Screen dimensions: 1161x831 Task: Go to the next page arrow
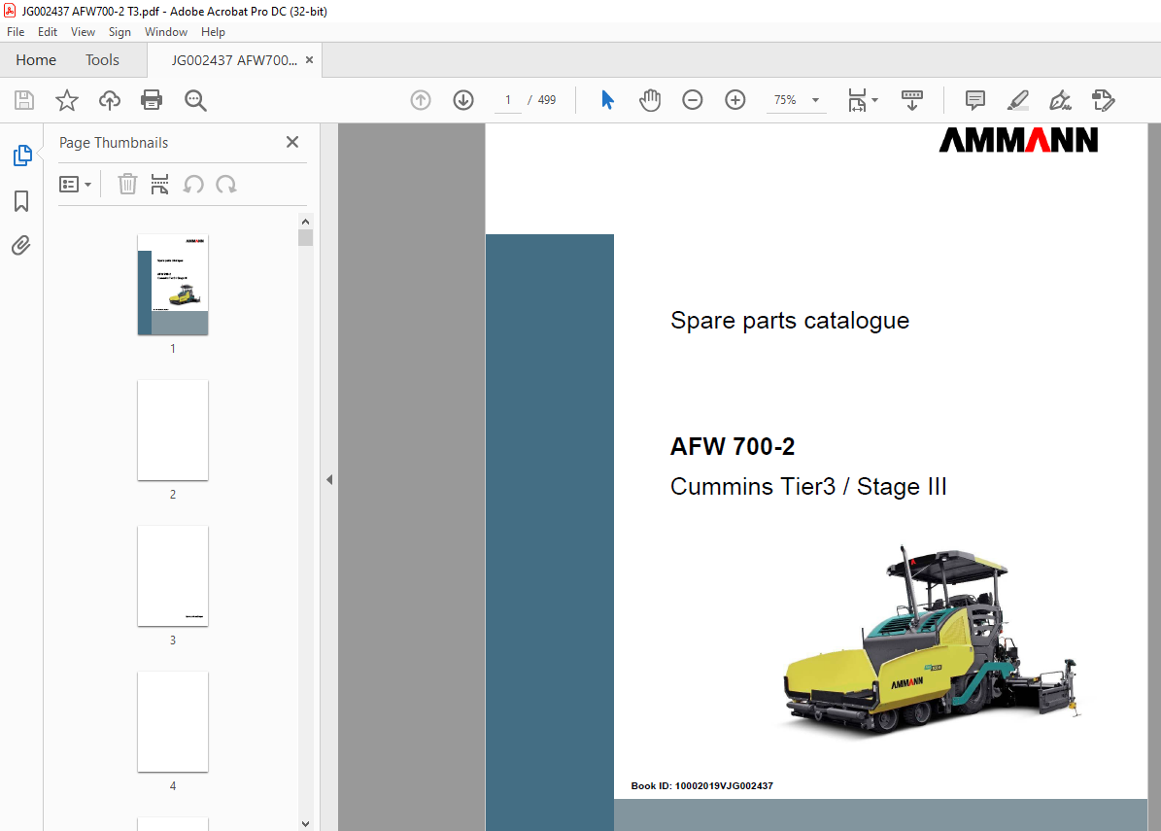click(x=463, y=100)
